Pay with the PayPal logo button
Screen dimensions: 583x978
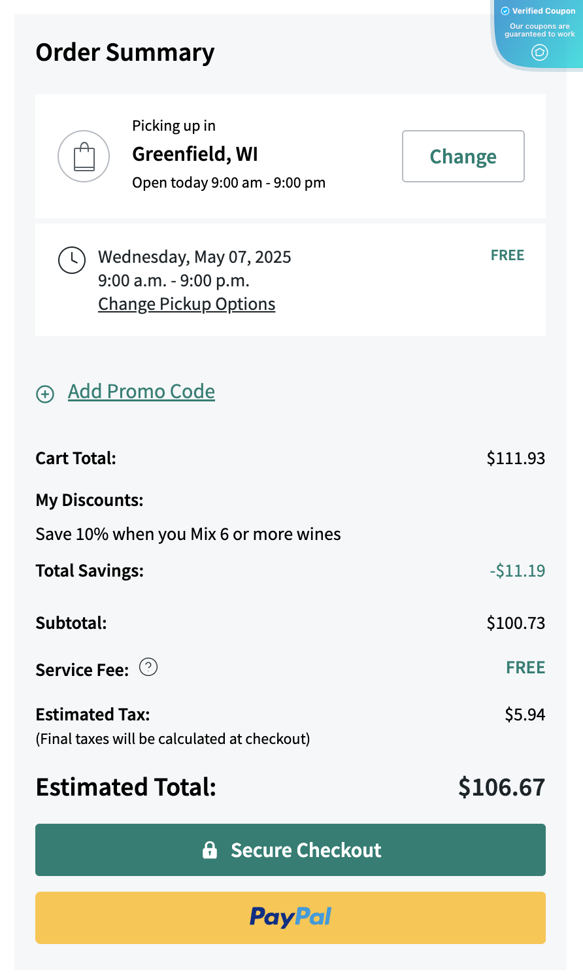coord(290,917)
